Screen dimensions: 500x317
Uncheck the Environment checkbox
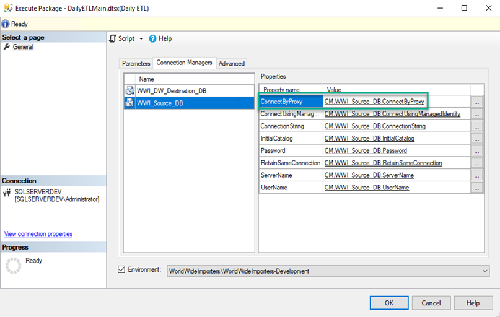point(121,270)
